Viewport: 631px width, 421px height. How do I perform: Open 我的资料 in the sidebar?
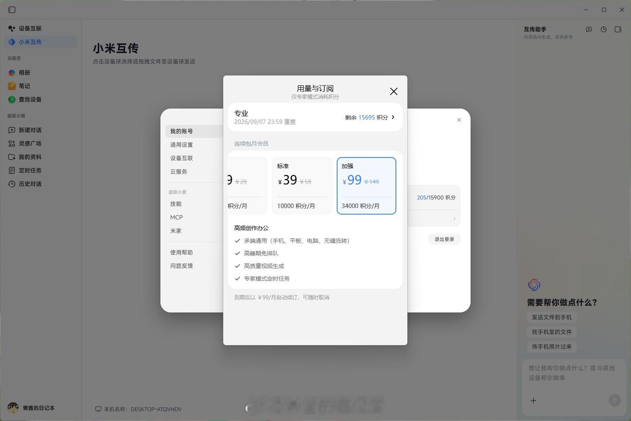41,157
